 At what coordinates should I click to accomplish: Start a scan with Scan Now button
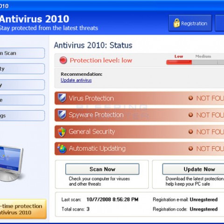(x=102, y=169)
